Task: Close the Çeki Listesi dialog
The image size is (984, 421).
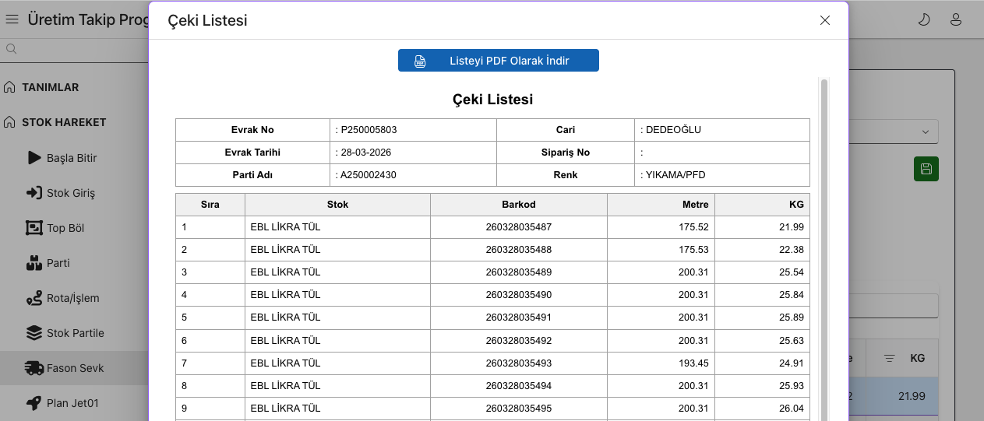Action: pyautogui.click(x=825, y=20)
